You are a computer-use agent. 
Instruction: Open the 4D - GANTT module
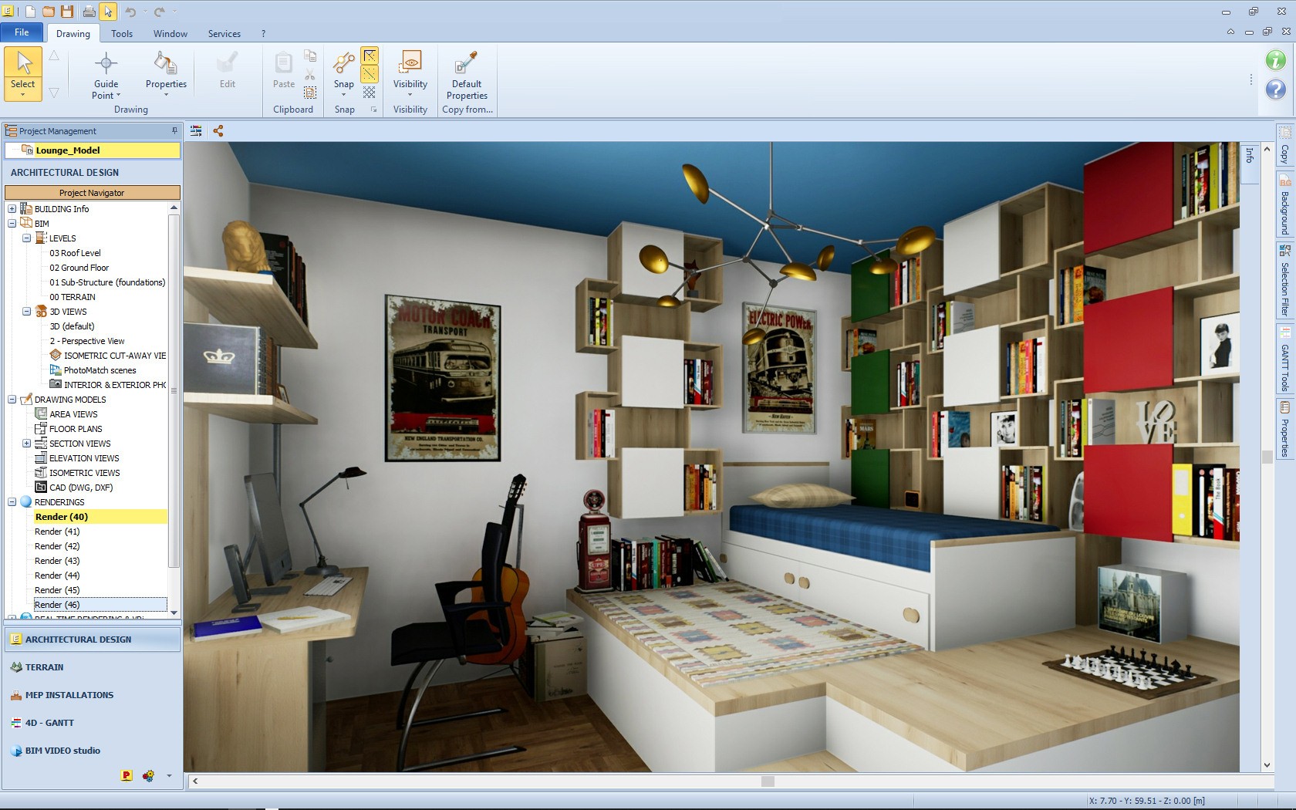click(93, 723)
